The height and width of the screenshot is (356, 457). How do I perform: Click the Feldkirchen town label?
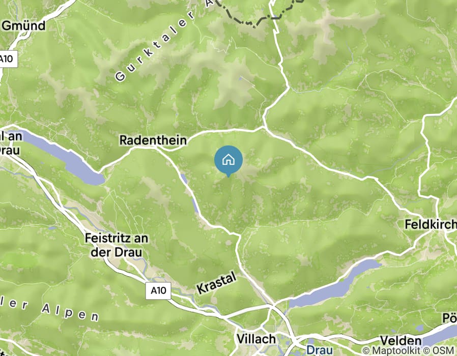[431, 224]
